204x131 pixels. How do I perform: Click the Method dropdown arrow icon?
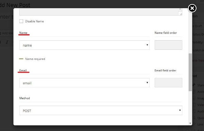coord(180,110)
